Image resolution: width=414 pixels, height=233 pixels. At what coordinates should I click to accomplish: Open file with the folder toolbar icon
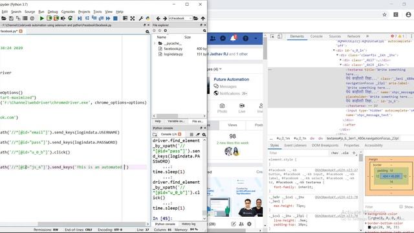point(4,18)
